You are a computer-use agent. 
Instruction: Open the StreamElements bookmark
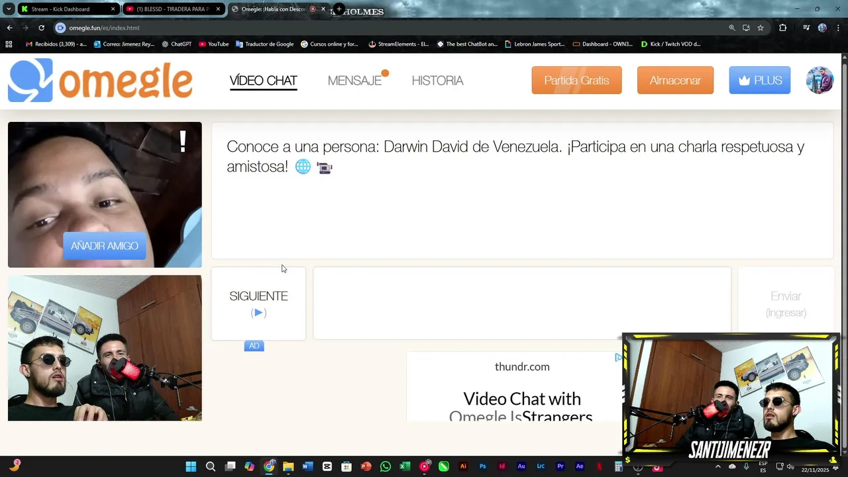click(399, 44)
